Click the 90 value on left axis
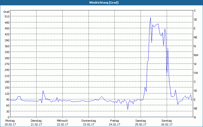203x127 pixels. pos(8,100)
